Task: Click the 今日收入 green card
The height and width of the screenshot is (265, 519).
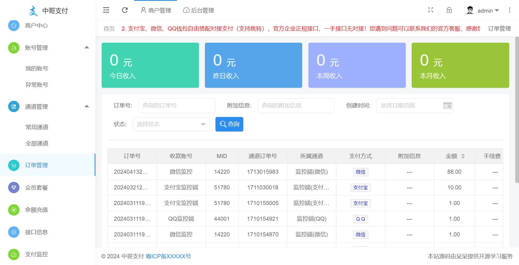Action: click(x=150, y=65)
